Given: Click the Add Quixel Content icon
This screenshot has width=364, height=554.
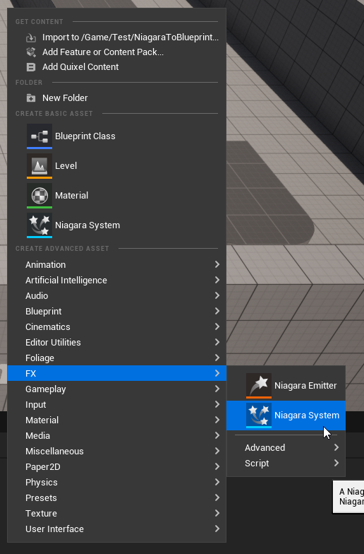Looking at the screenshot, I should pyautogui.click(x=31, y=67).
